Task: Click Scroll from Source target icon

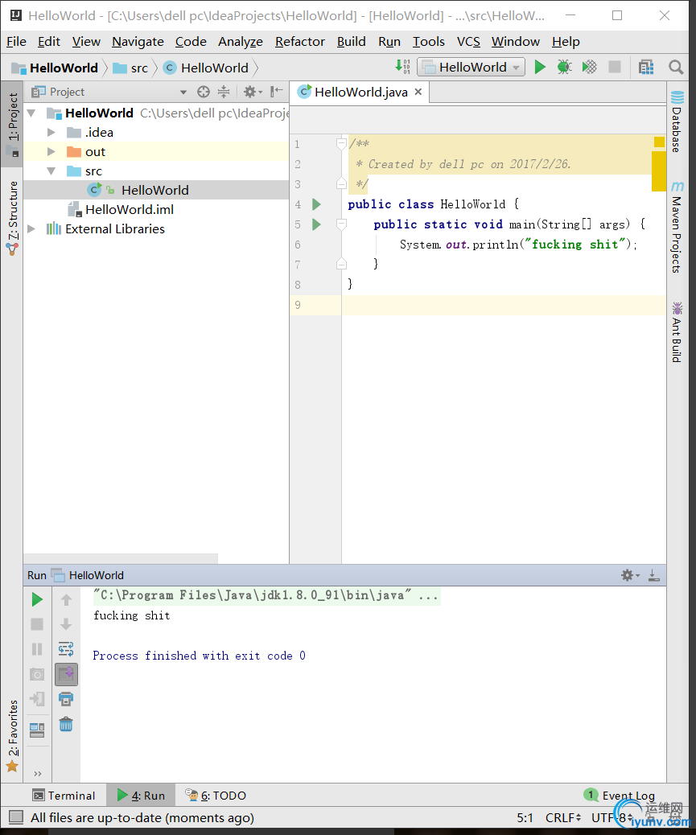Action: coord(204,92)
